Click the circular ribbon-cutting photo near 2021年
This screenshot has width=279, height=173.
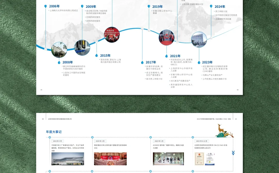[x=167, y=37]
